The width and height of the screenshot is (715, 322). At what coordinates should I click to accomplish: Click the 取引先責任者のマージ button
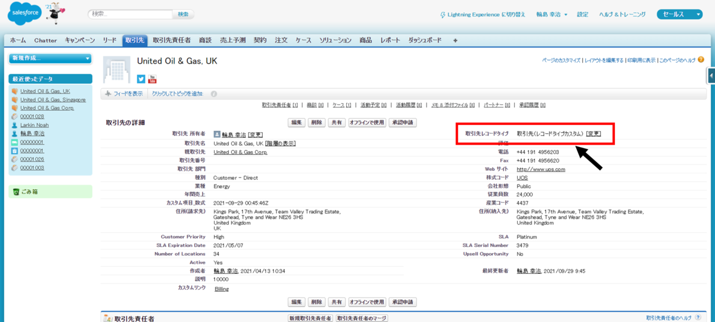(x=362, y=319)
